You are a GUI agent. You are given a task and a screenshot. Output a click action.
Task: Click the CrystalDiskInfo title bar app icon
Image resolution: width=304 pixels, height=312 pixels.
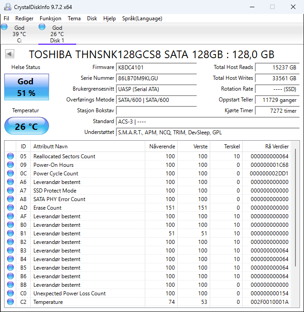[8, 7]
